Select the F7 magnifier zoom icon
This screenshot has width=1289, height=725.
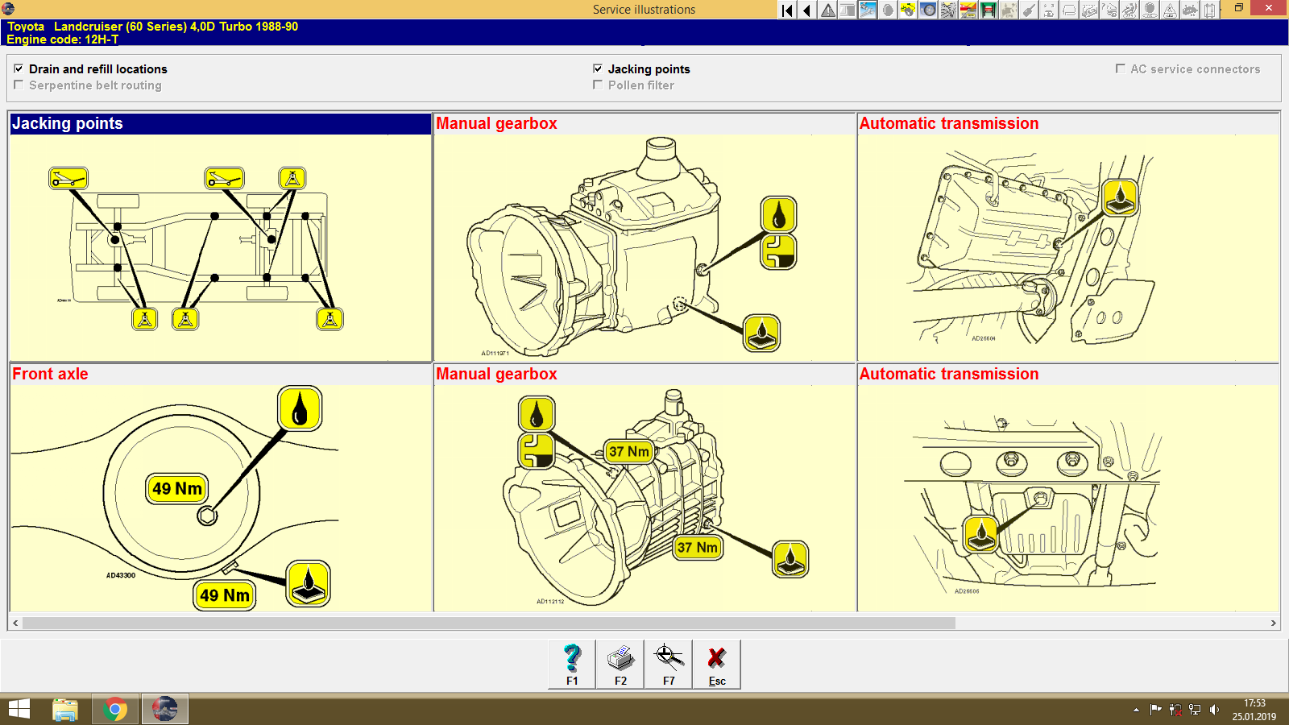[x=668, y=661]
